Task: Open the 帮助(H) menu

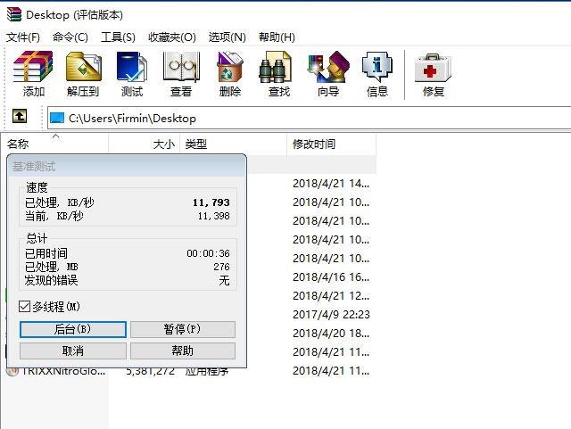Action: click(277, 37)
